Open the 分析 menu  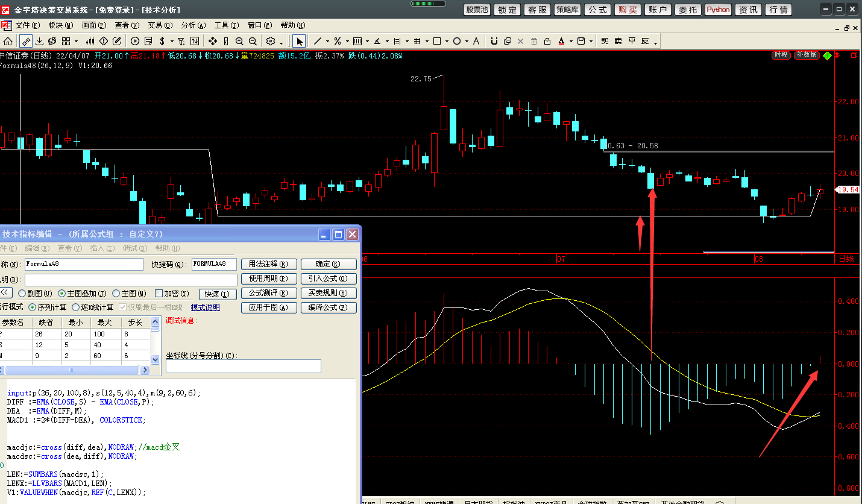193,25
